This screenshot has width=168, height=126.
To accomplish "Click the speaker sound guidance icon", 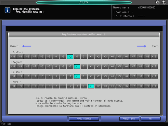I will click(x=157, y=2).
